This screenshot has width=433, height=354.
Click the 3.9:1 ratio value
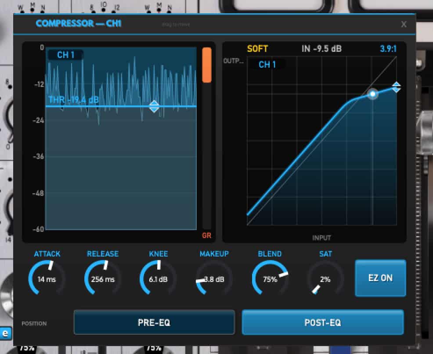tap(388, 49)
